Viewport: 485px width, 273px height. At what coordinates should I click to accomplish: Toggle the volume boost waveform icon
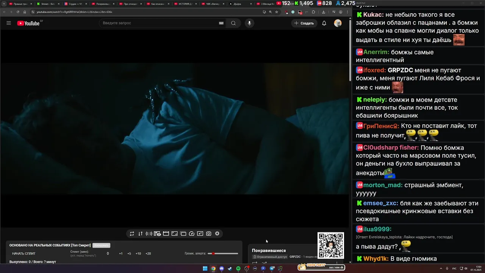tap(149, 234)
